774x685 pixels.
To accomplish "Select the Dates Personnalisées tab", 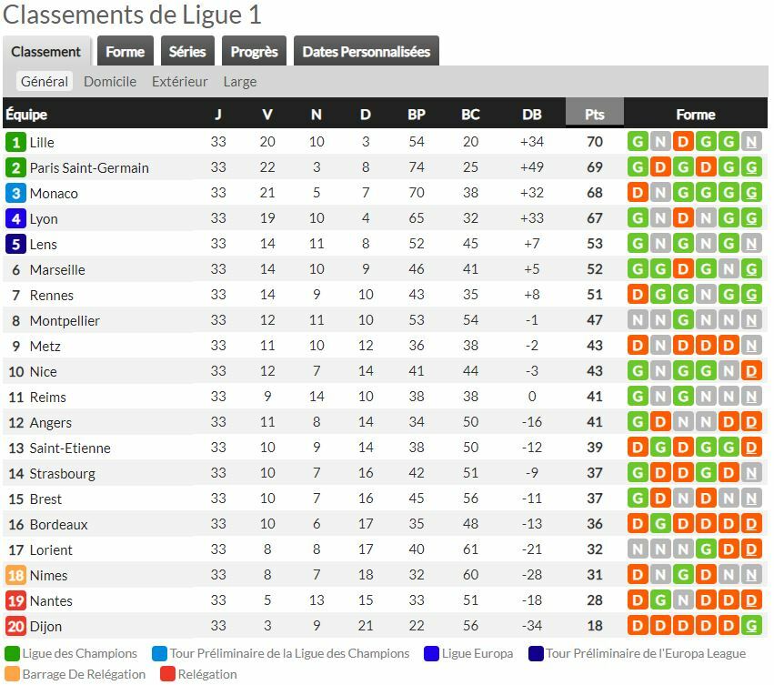I will point(366,52).
